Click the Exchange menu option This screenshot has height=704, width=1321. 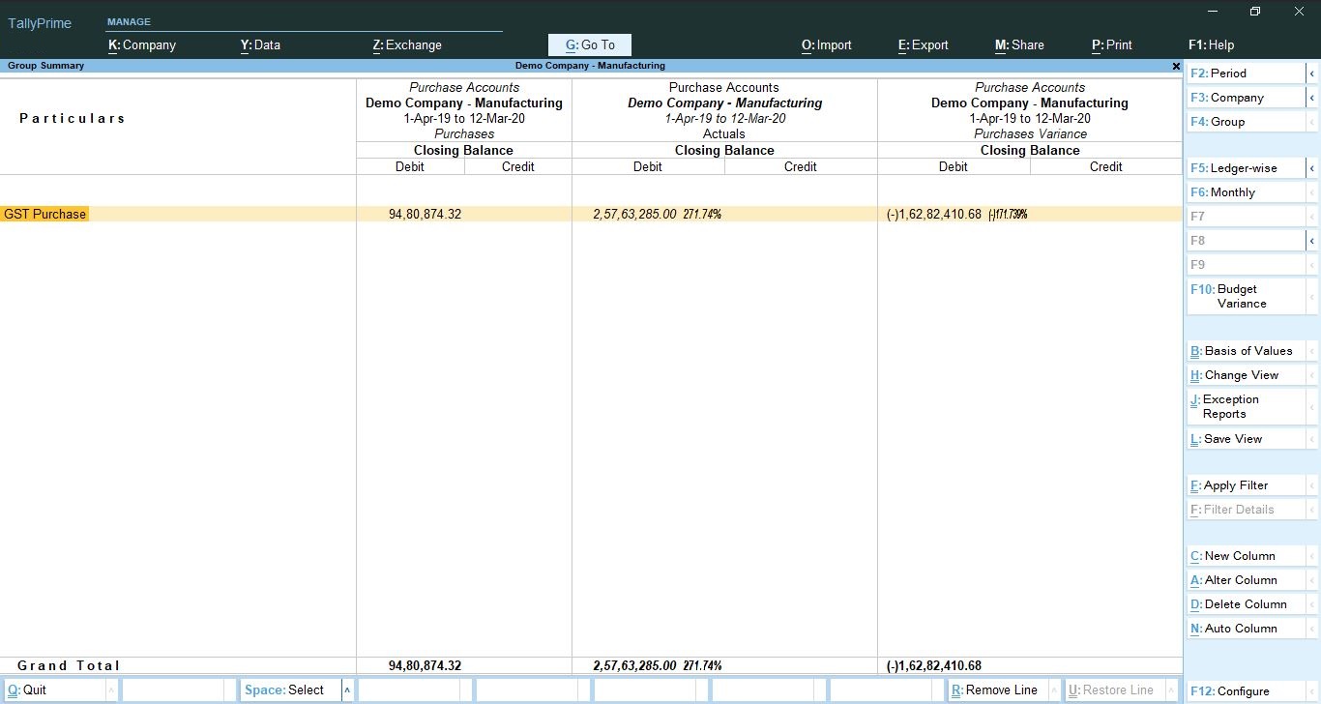point(407,44)
